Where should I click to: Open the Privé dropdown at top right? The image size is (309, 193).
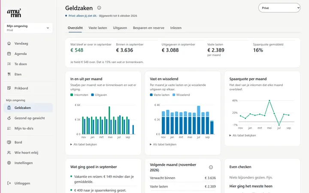pyautogui.click(x=279, y=8)
